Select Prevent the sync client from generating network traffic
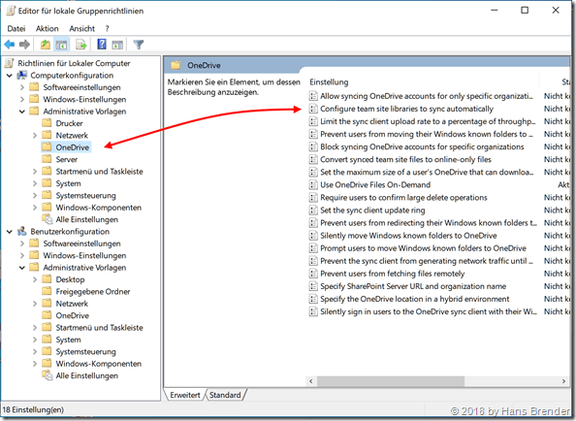The image size is (576, 421). (x=426, y=261)
